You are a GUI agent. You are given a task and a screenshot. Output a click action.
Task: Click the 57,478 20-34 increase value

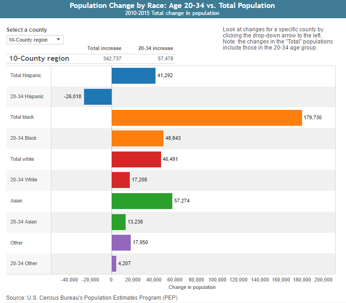tap(165, 58)
